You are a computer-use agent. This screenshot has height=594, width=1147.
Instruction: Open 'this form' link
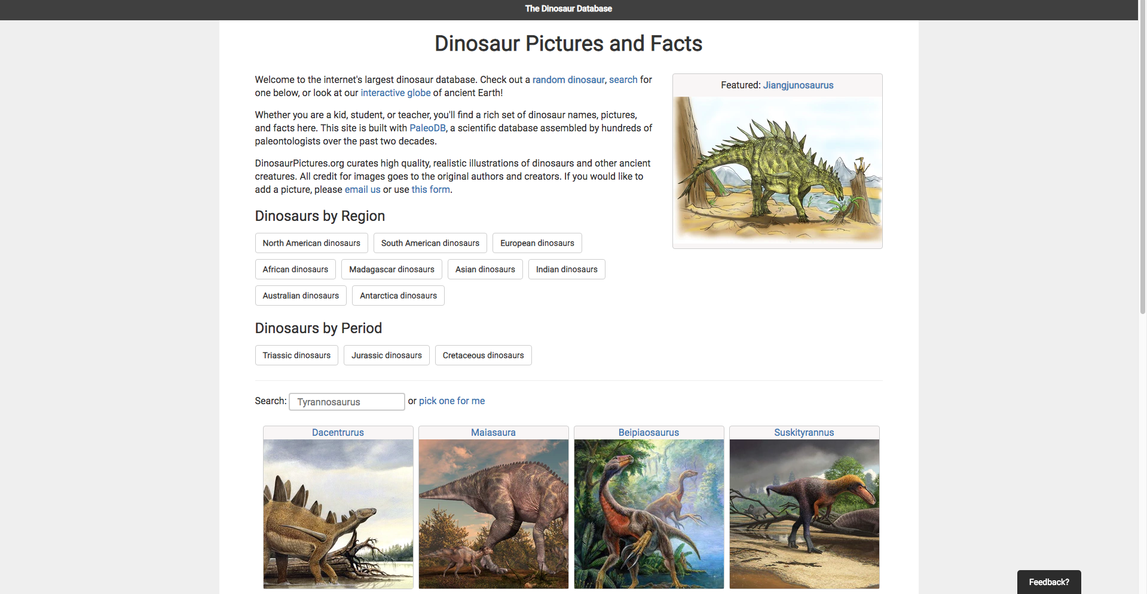click(x=430, y=190)
